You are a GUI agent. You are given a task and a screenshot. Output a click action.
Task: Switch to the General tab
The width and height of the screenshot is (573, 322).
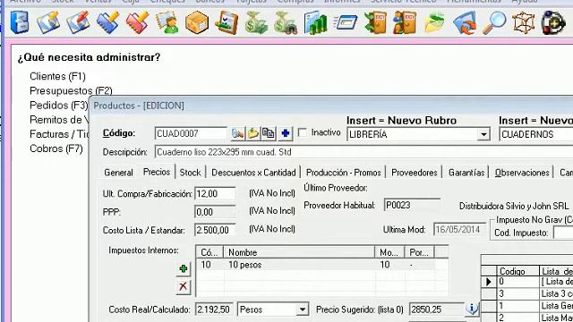coord(118,173)
